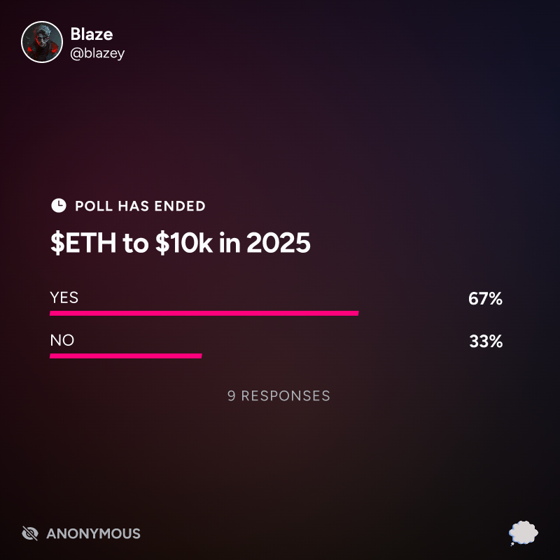
Task: Click the $ETH to $10k poll title
Action: (x=181, y=243)
